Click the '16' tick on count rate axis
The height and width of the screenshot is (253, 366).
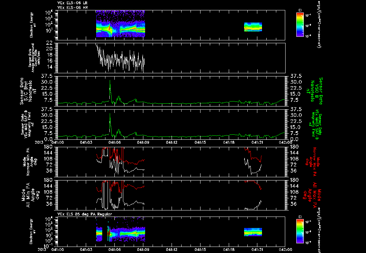[49, 61]
